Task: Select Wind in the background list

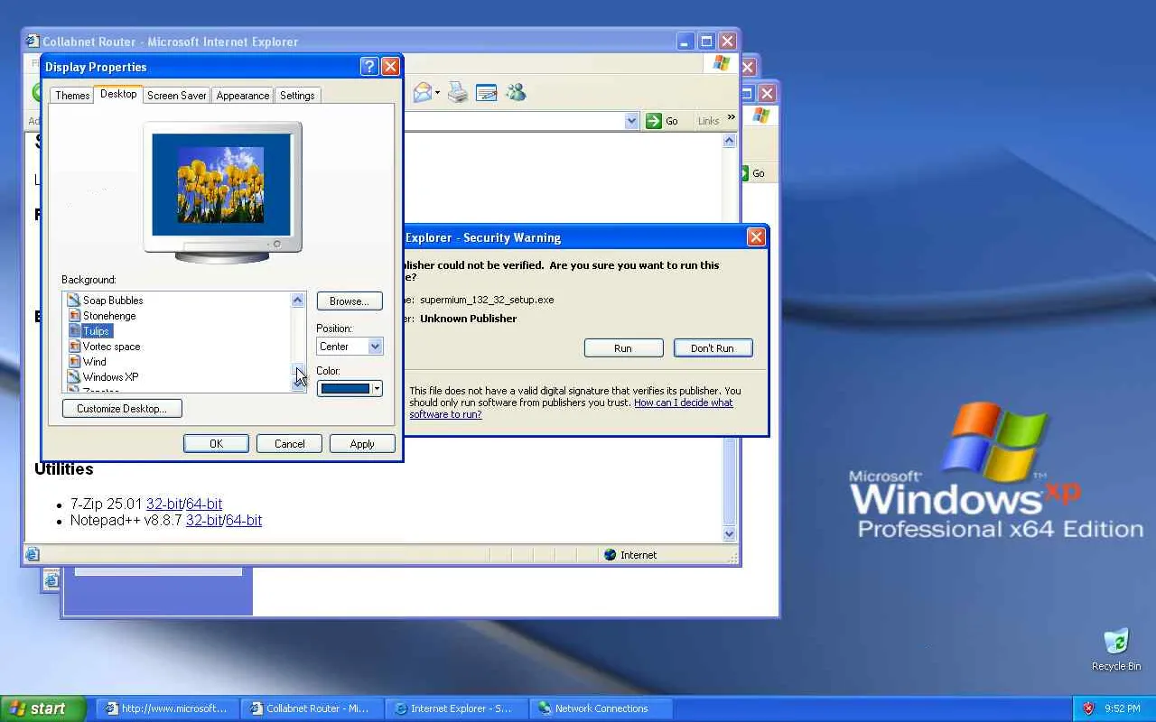Action: point(94,362)
